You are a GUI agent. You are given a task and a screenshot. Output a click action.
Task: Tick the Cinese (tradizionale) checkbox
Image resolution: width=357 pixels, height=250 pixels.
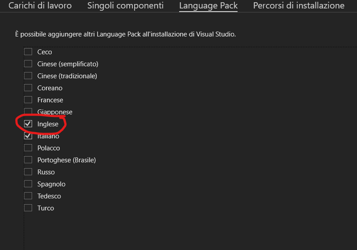coord(28,76)
